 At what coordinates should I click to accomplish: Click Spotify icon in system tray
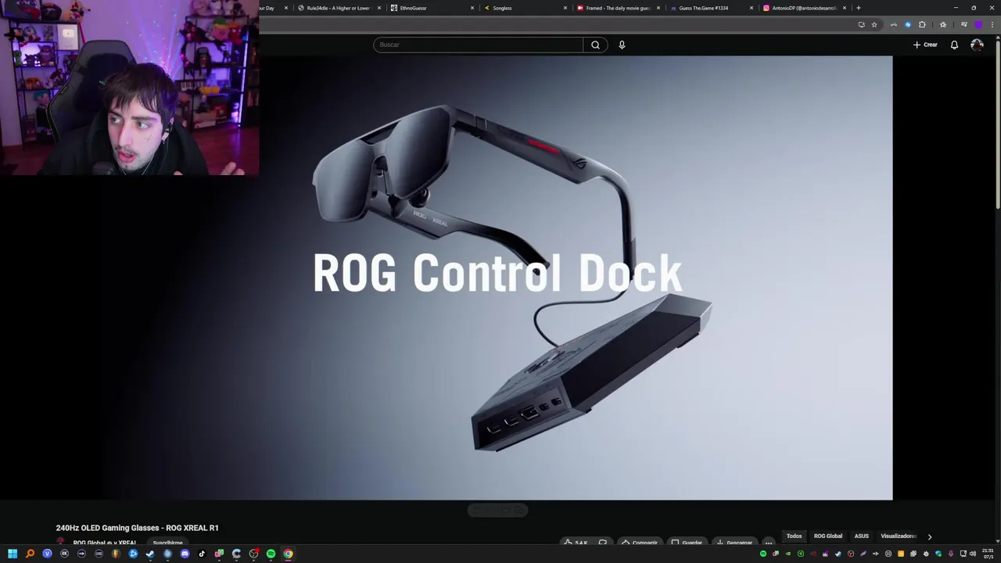763,554
